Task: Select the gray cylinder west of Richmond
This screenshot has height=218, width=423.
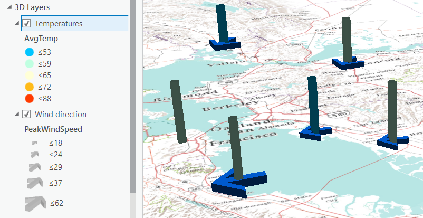Action: (178, 111)
